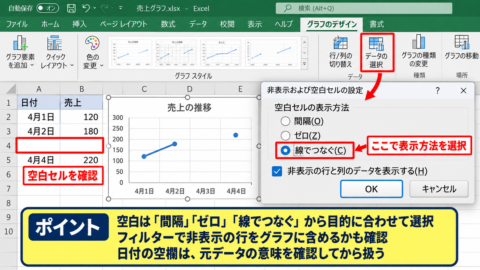Select third chart style thumbnail

point(220,53)
